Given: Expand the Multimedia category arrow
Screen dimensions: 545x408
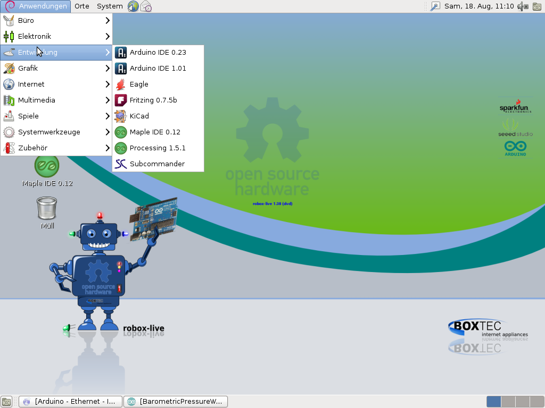Looking at the screenshot, I should coord(108,100).
